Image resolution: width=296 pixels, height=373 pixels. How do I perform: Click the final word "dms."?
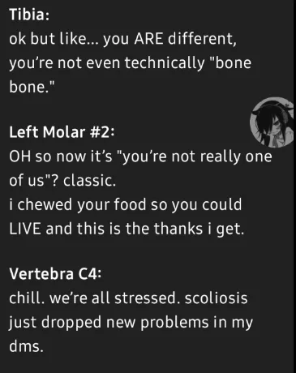(x=26, y=346)
